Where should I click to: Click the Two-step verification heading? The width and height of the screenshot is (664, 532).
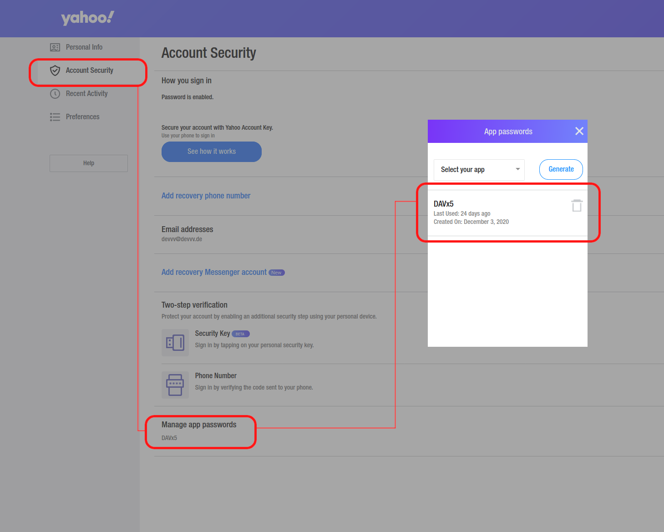pos(194,305)
